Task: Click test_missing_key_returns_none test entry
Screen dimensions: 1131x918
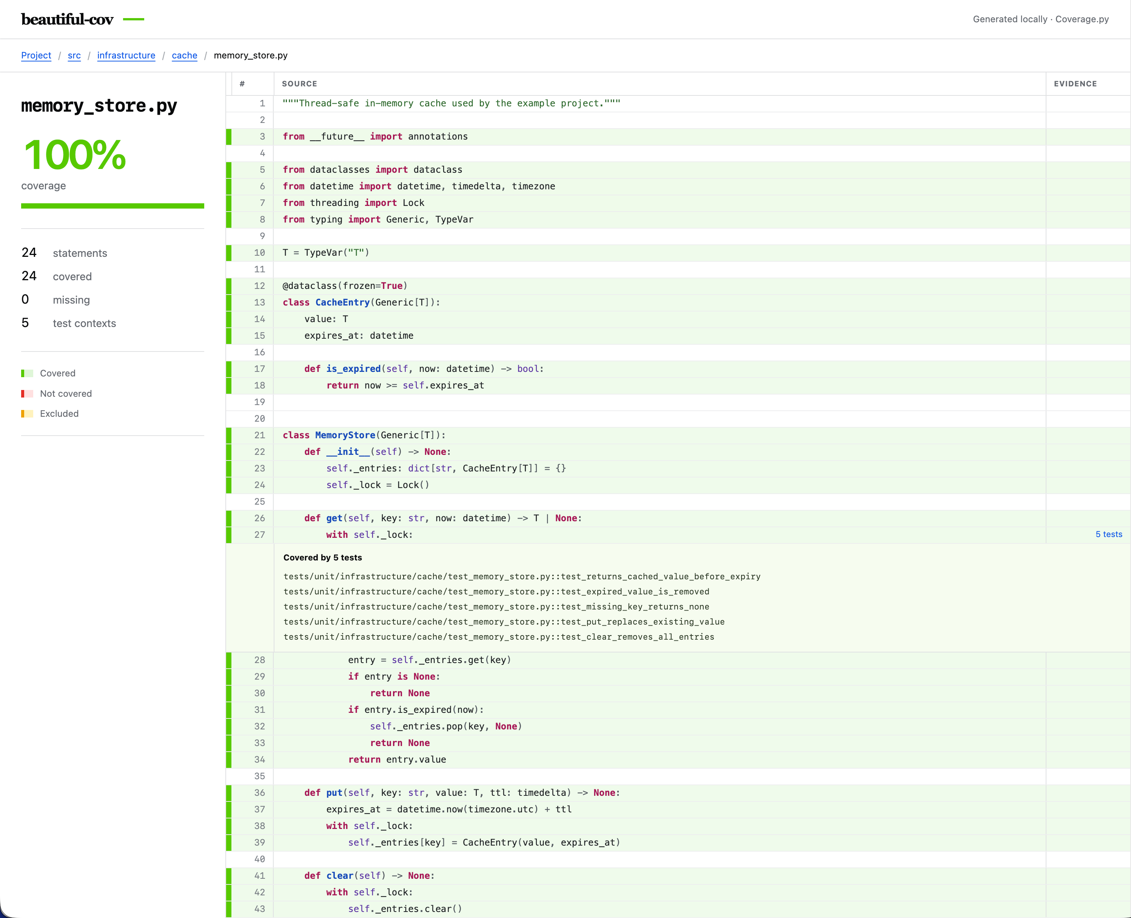Action: point(496,606)
